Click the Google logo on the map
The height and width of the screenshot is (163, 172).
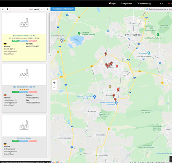[55, 162]
